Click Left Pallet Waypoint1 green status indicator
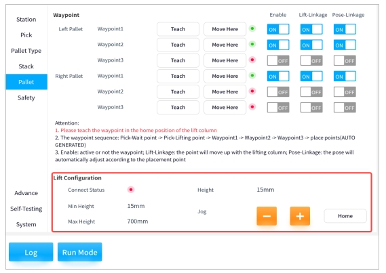Screen dimensions: 386x273 (x=252, y=28)
